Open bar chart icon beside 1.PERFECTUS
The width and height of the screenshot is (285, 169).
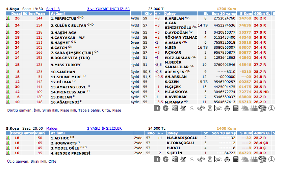(8, 18)
